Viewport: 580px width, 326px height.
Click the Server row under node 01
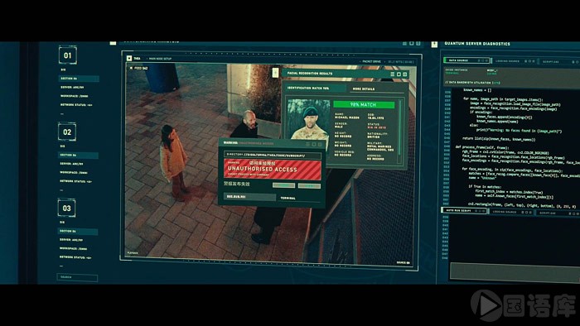(72, 88)
